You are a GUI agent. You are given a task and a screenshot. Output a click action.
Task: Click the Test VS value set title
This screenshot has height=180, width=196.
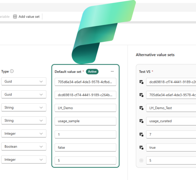pos(145,71)
